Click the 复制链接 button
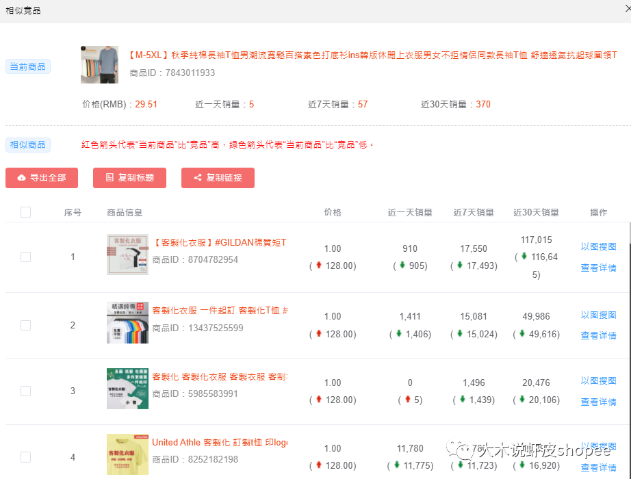The width and height of the screenshot is (631, 479). tap(218, 178)
